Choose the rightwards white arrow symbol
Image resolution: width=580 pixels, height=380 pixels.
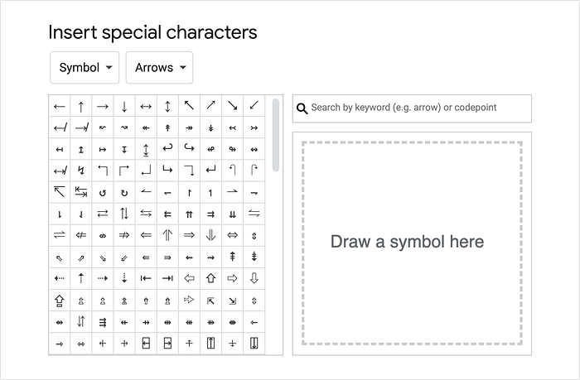click(233, 279)
